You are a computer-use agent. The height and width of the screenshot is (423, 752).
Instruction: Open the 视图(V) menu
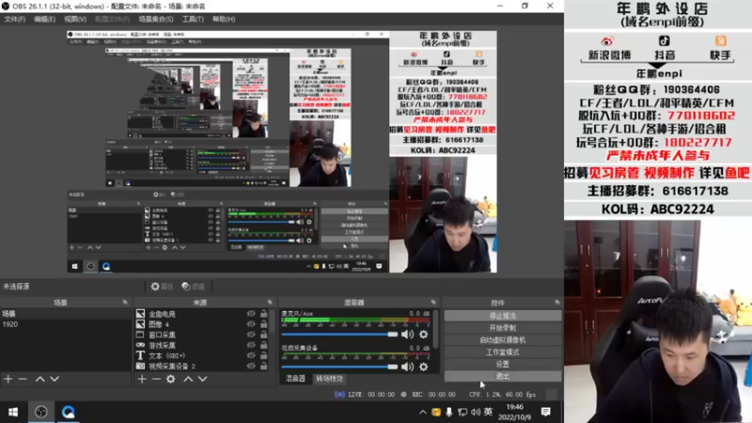pos(75,19)
